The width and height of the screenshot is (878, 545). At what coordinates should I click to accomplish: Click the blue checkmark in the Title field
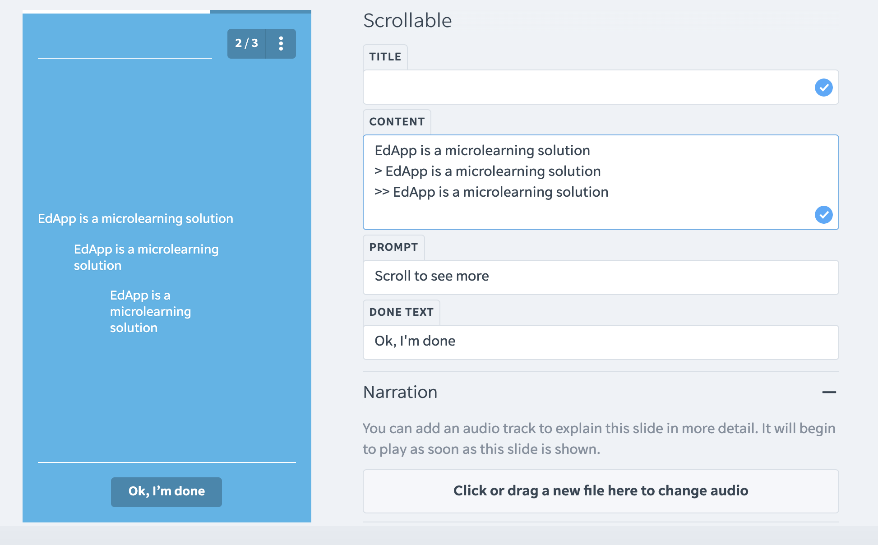823,88
